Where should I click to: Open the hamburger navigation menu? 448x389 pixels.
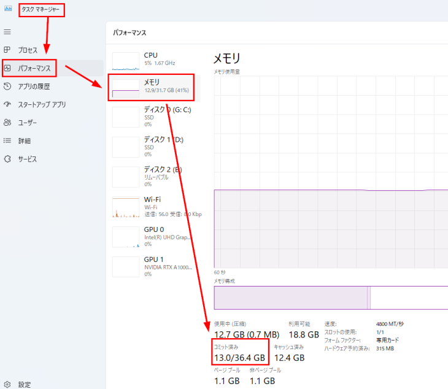tap(7, 32)
